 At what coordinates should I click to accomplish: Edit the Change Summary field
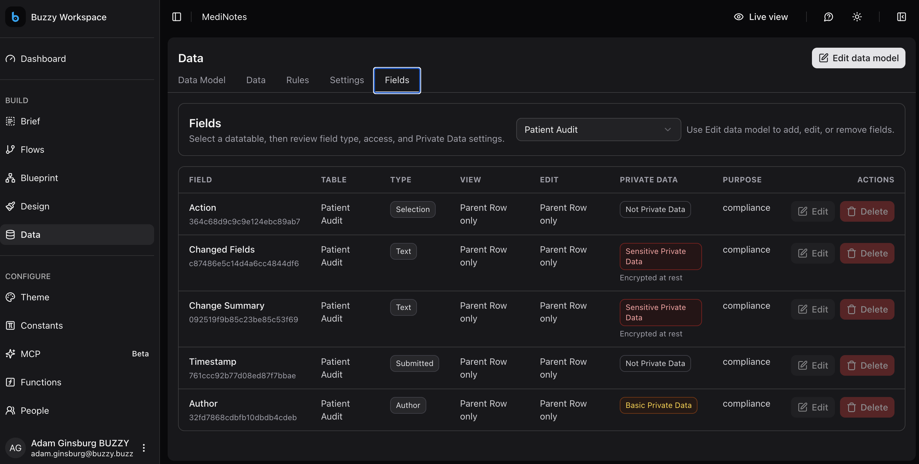click(813, 309)
